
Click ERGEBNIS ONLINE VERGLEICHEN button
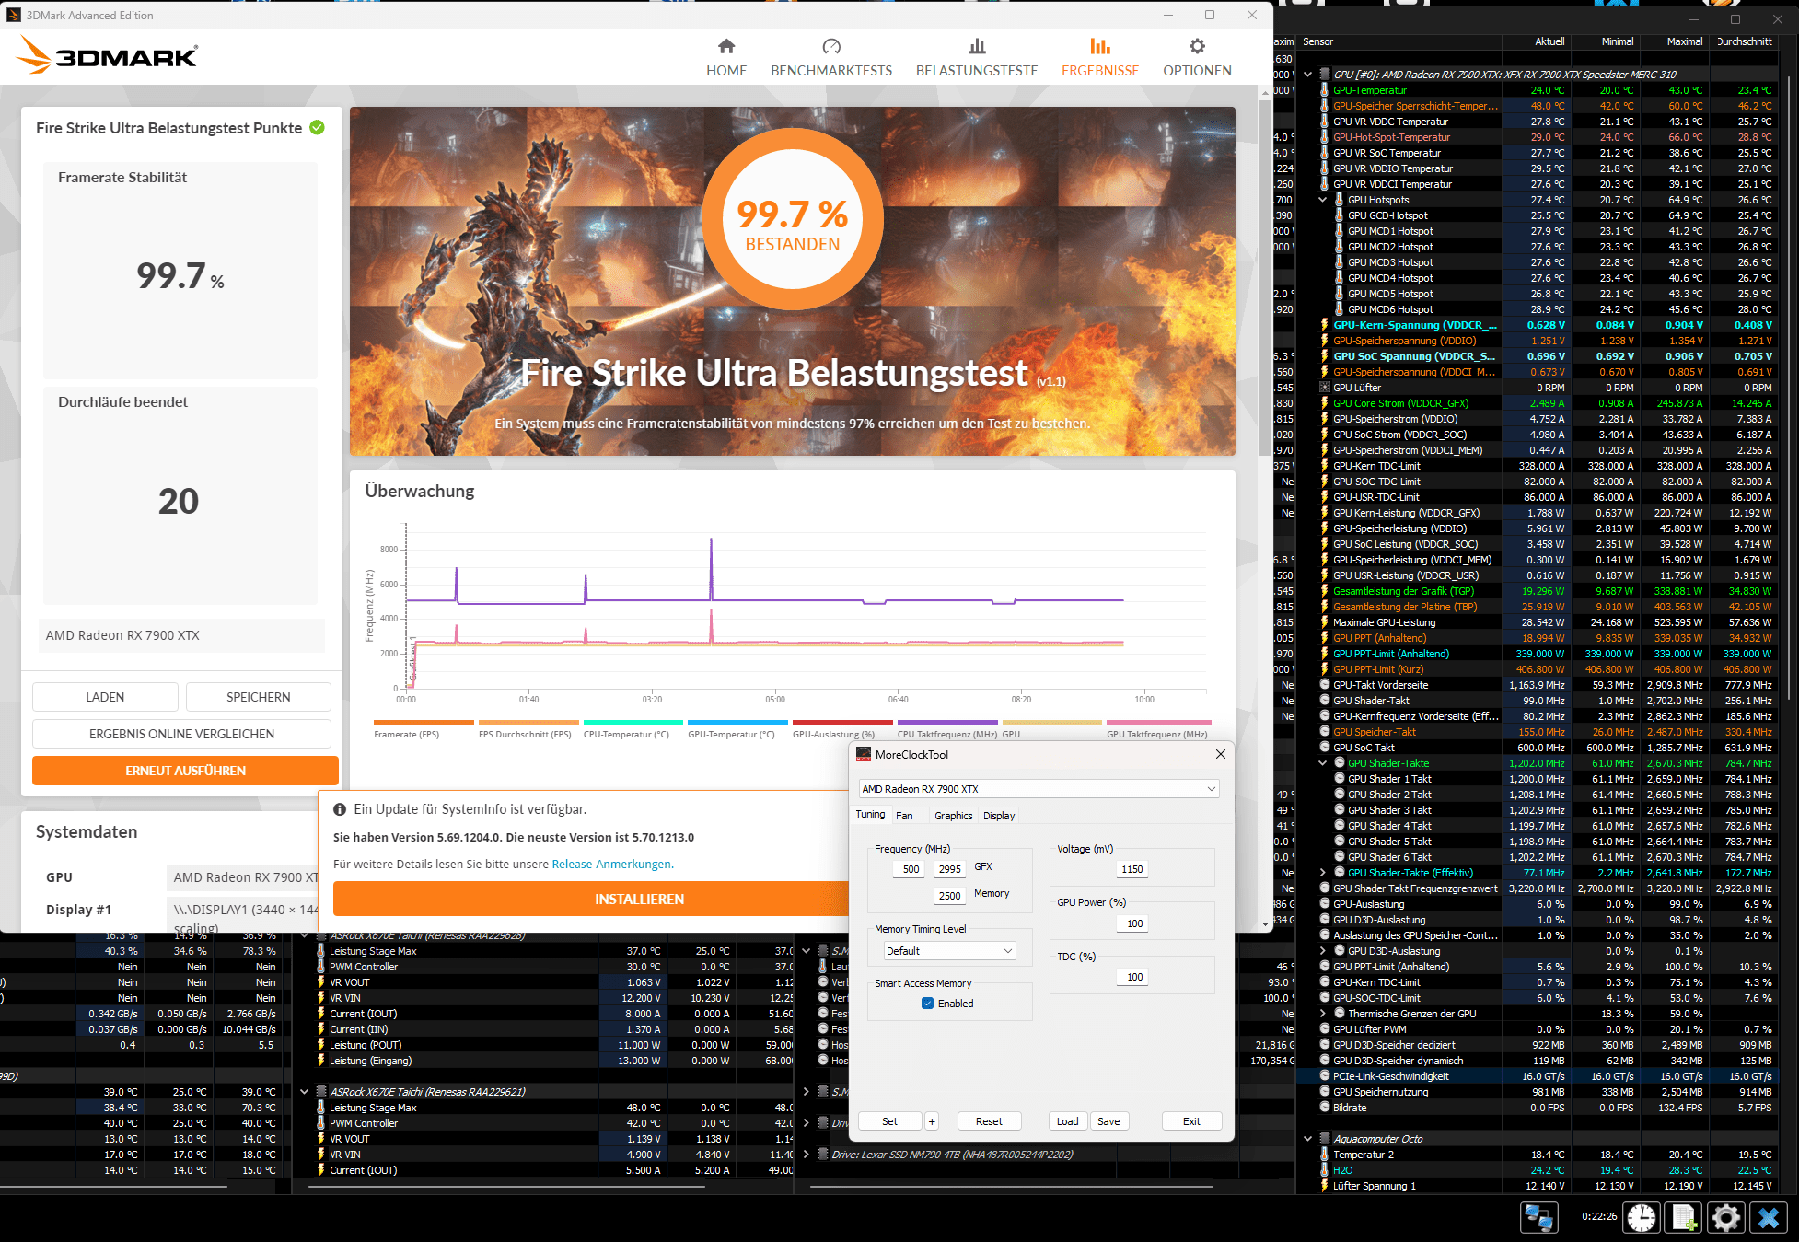click(x=181, y=734)
